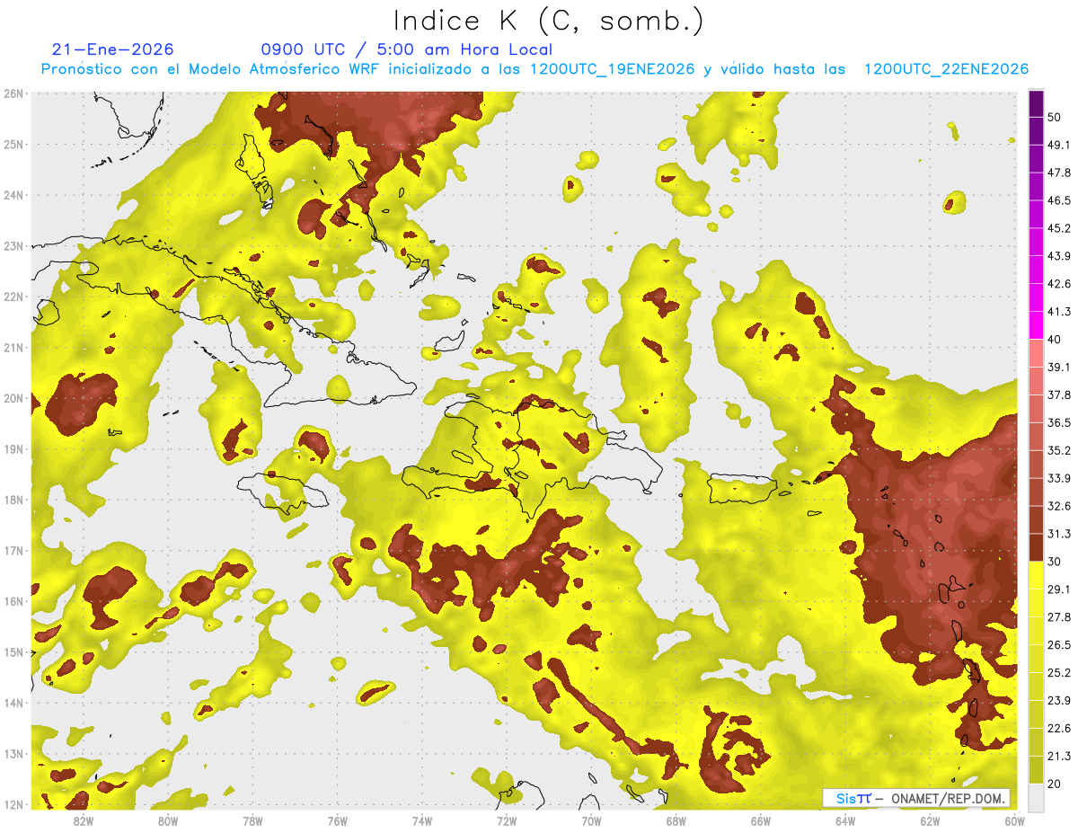The height and width of the screenshot is (833, 1078).
Task: Click the title "Indice K (C, somb.)"
Action: pyautogui.click(x=548, y=21)
